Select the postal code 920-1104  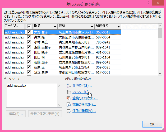pos(103,57)
